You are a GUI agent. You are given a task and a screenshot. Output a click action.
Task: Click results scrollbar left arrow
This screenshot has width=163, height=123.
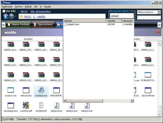(x=65, y=101)
